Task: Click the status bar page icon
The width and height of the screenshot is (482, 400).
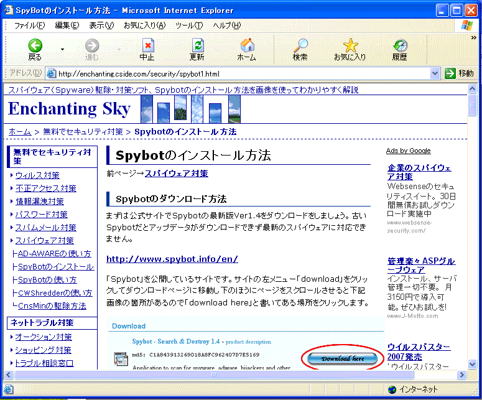Action: [8, 389]
